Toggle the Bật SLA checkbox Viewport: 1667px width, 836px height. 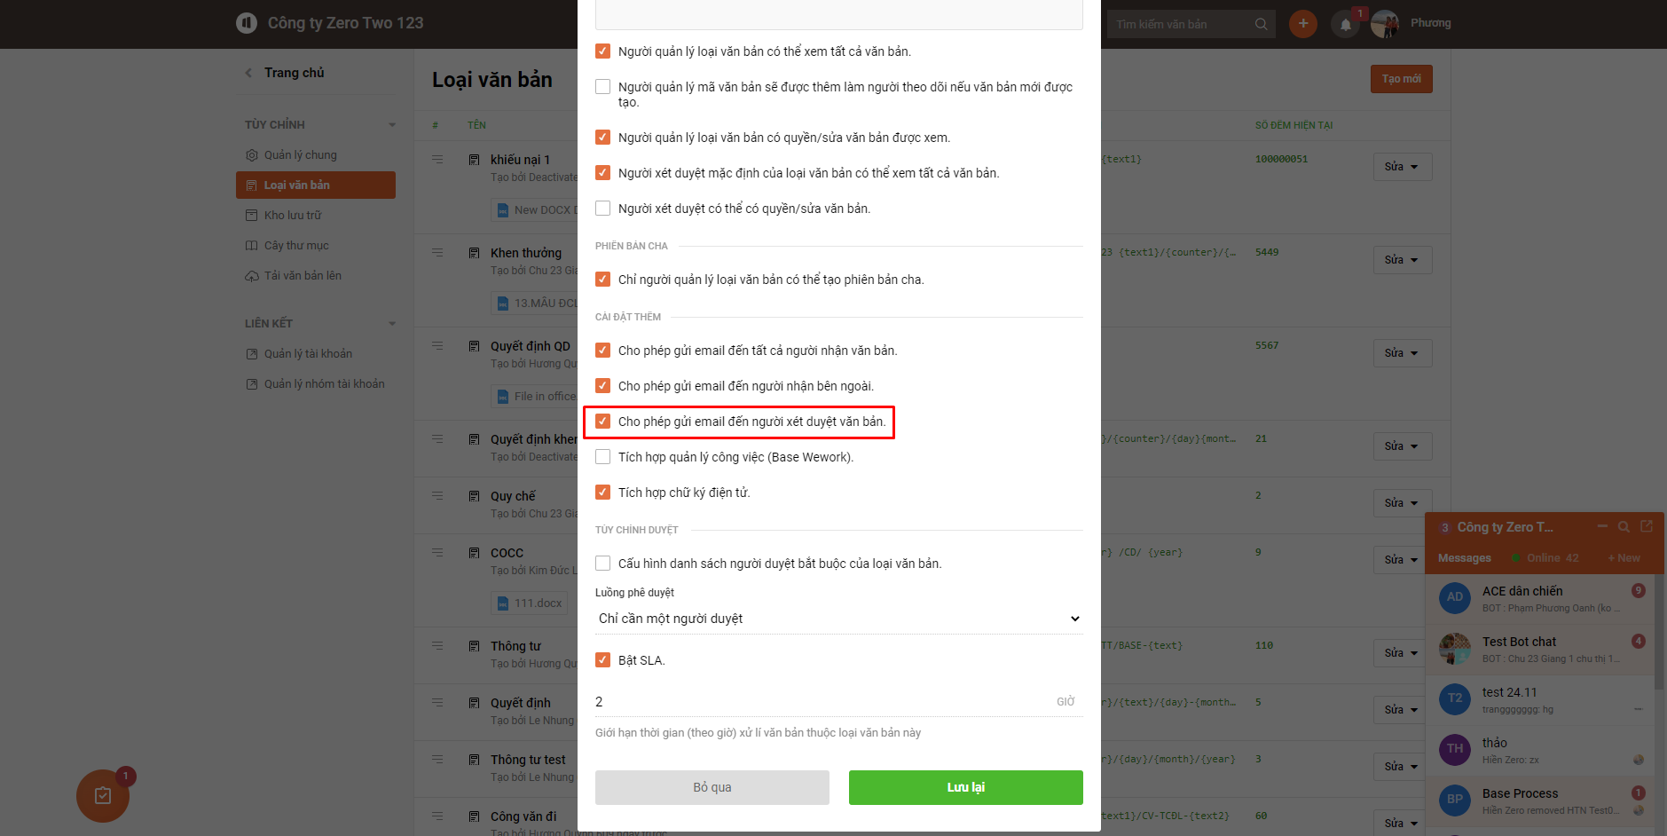tap(602, 660)
